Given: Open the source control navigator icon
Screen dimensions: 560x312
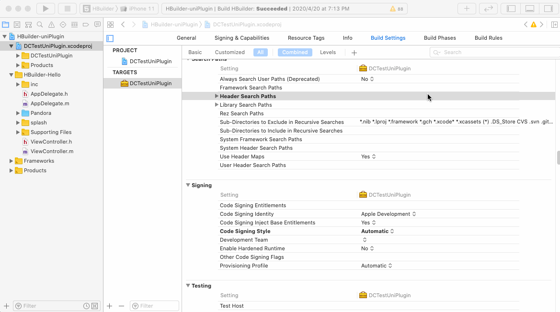Looking at the screenshot, I should pos(17,25).
